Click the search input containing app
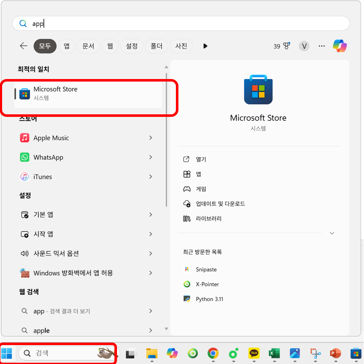This screenshot has width=364, height=364. pos(181,24)
